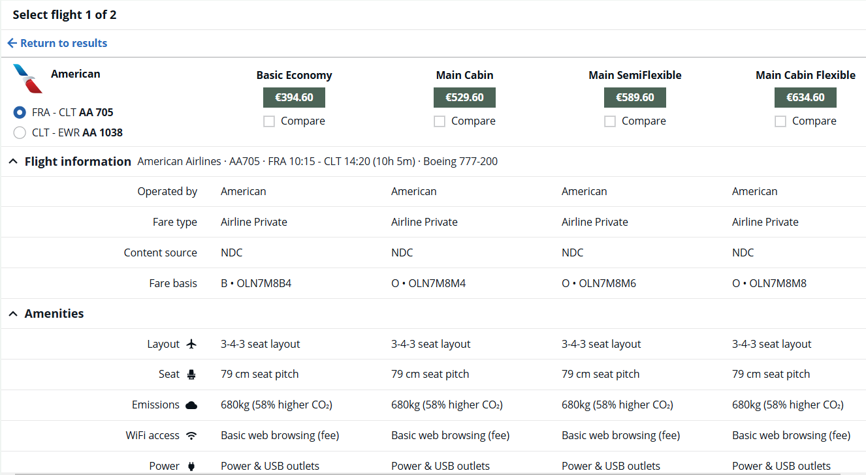
Task: Select the FRA - CLT AA 705 segment
Action: coord(20,112)
